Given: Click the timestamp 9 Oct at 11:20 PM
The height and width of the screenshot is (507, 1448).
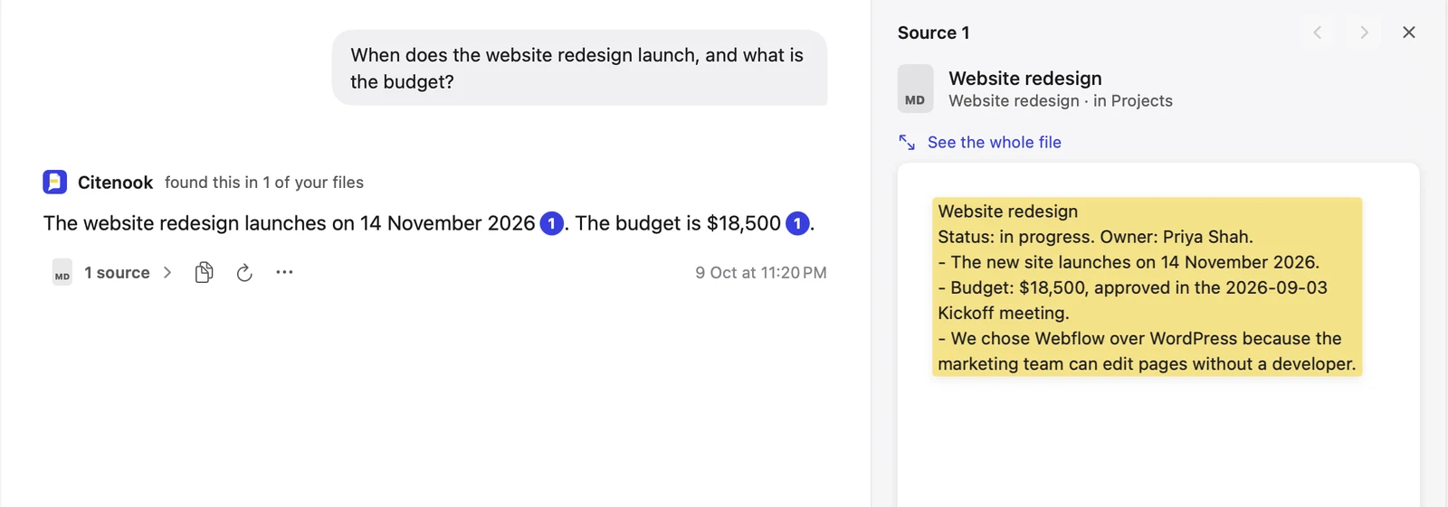Looking at the screenshot, I should [761, 272].
